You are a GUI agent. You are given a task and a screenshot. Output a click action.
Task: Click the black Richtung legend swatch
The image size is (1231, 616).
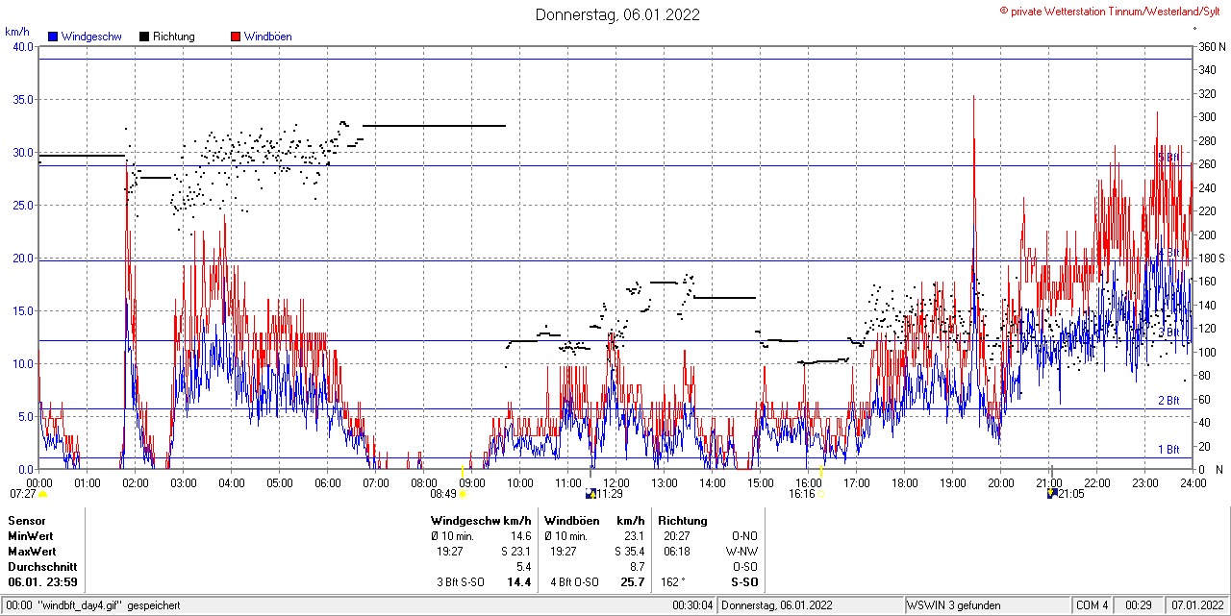[144, 37]
